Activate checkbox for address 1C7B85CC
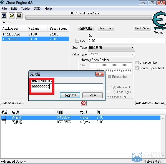This screenshot has width=166, height=164. (x=4, y=122)
